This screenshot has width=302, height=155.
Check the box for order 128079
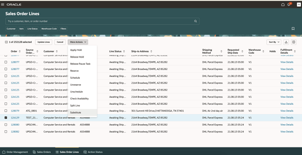coord(6,111)
